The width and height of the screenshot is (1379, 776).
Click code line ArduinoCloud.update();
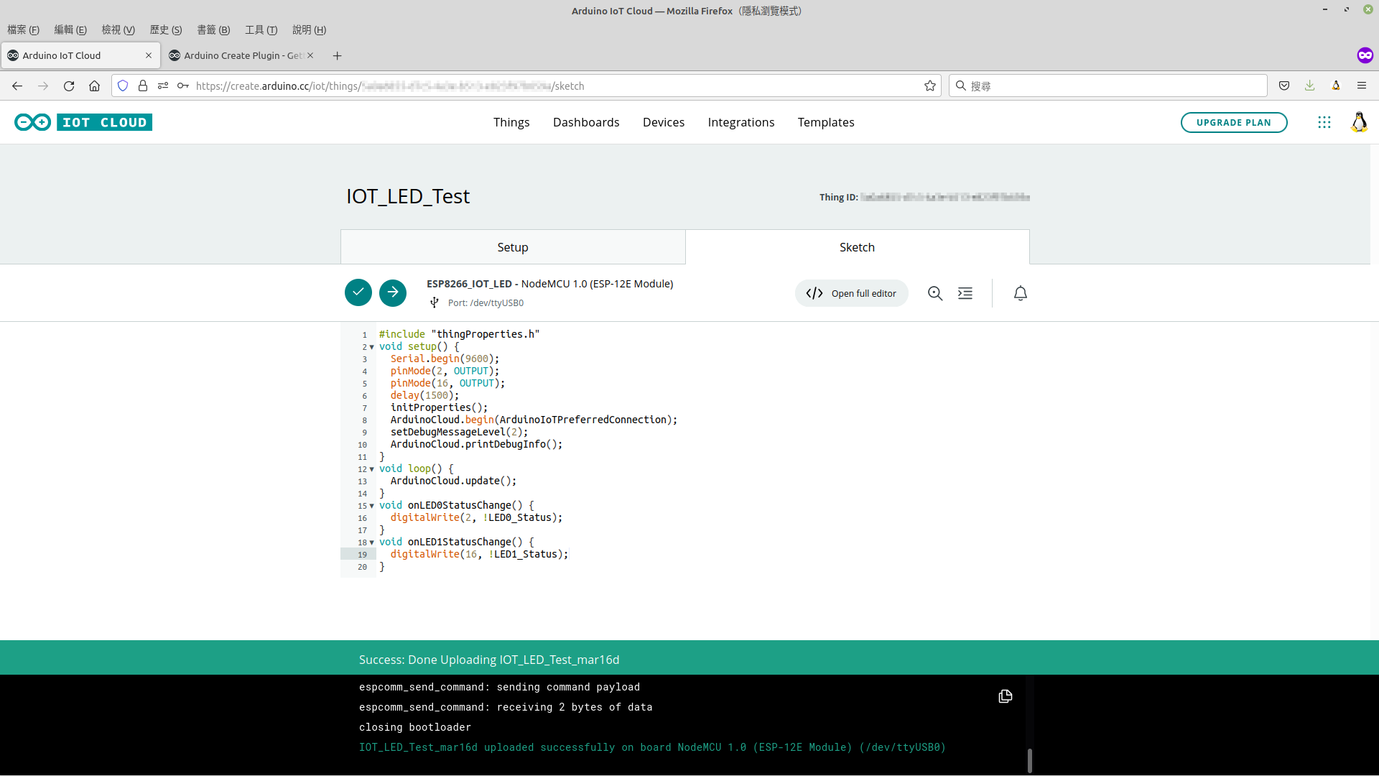[x=453, y=481]
